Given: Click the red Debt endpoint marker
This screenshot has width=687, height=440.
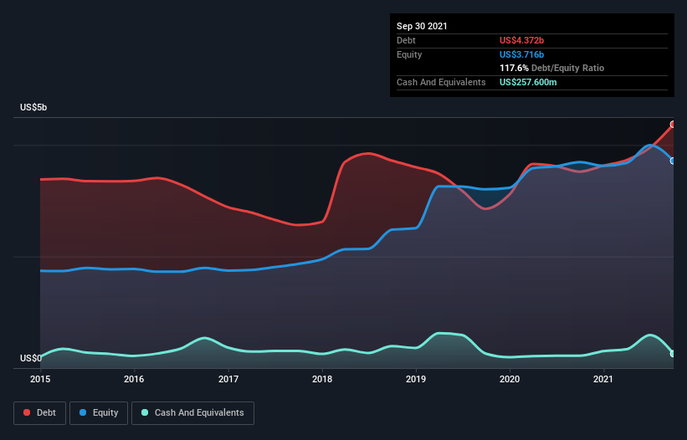Looking at the screenshot, I should coord(674,125).
